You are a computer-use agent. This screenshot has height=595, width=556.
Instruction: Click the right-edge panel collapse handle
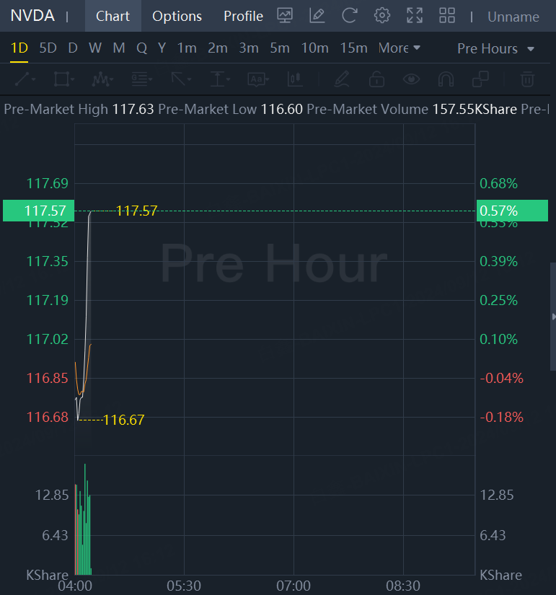(x=553, y=317)
